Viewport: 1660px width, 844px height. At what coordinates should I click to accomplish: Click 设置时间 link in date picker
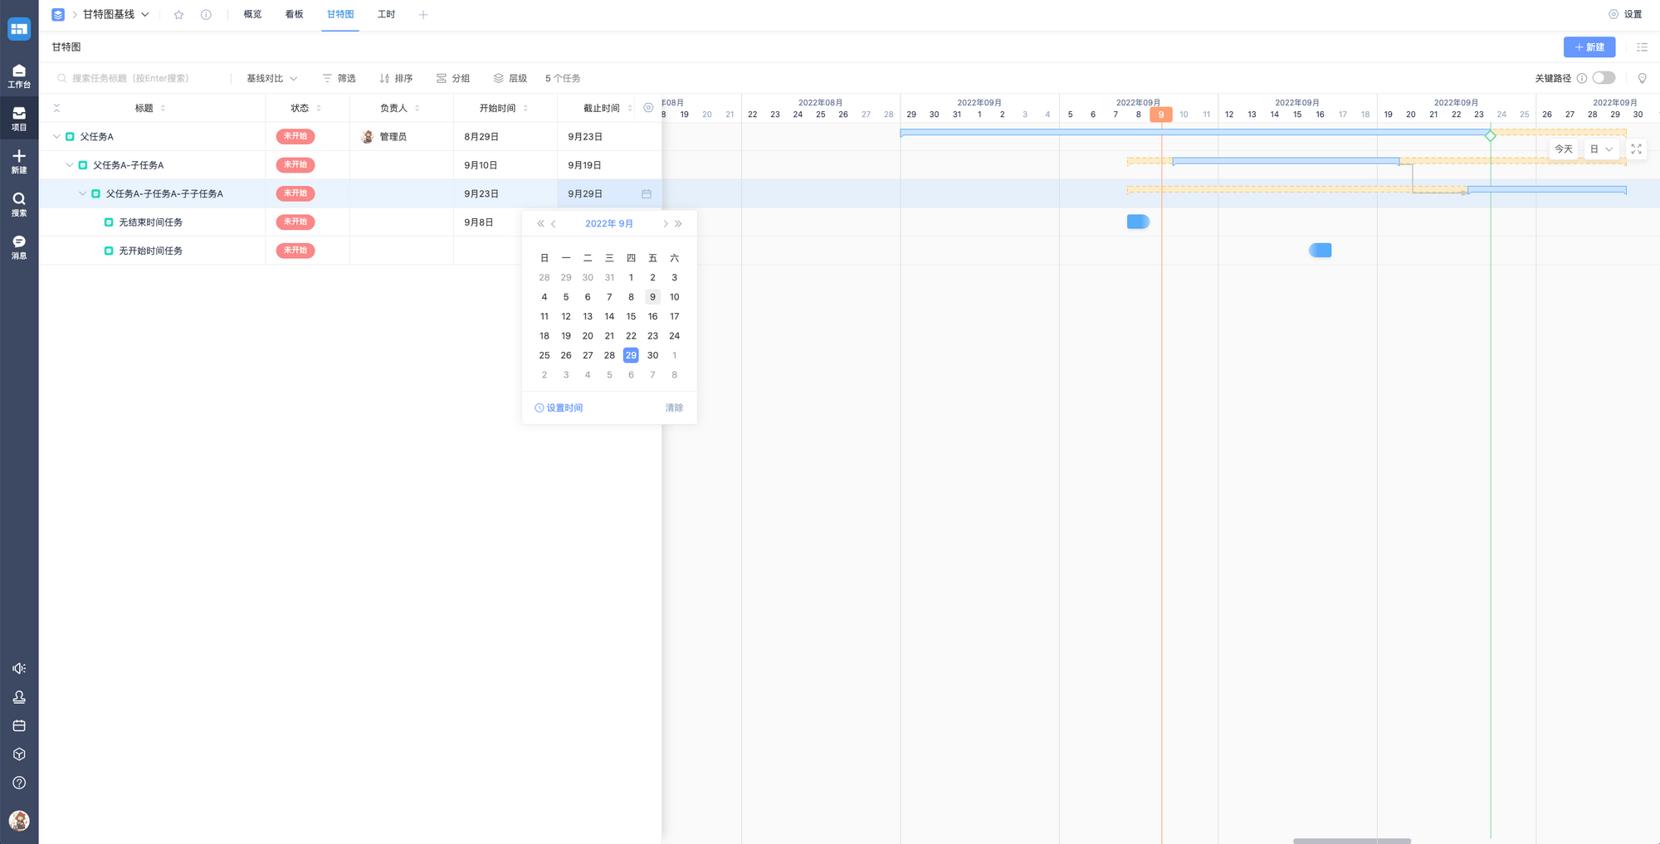pyautogui.click(x=559, y=408)
